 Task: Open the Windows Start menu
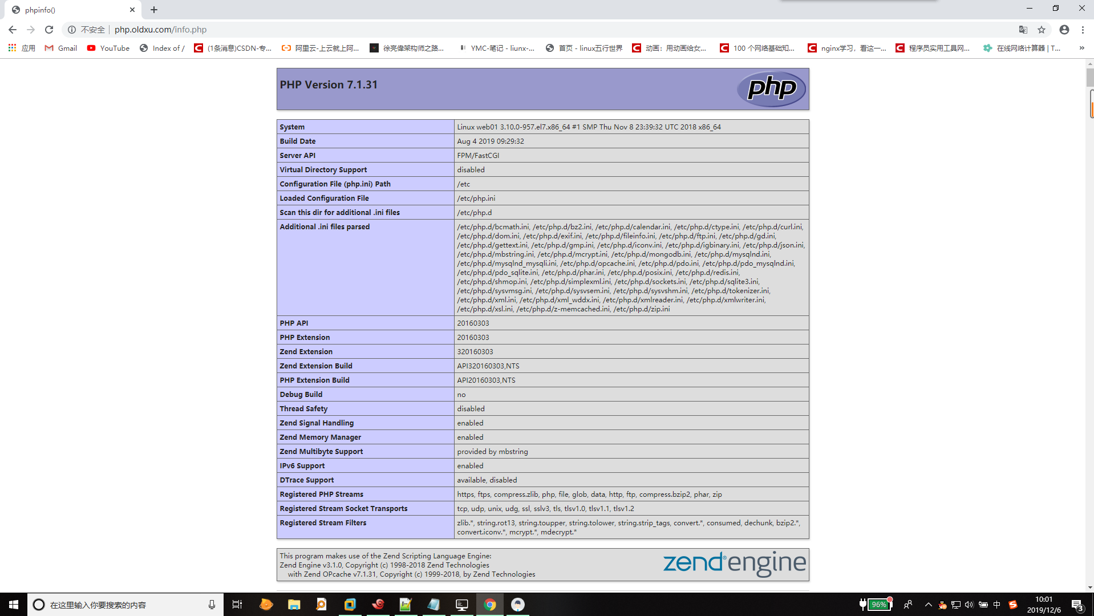[x=14, y=605]
